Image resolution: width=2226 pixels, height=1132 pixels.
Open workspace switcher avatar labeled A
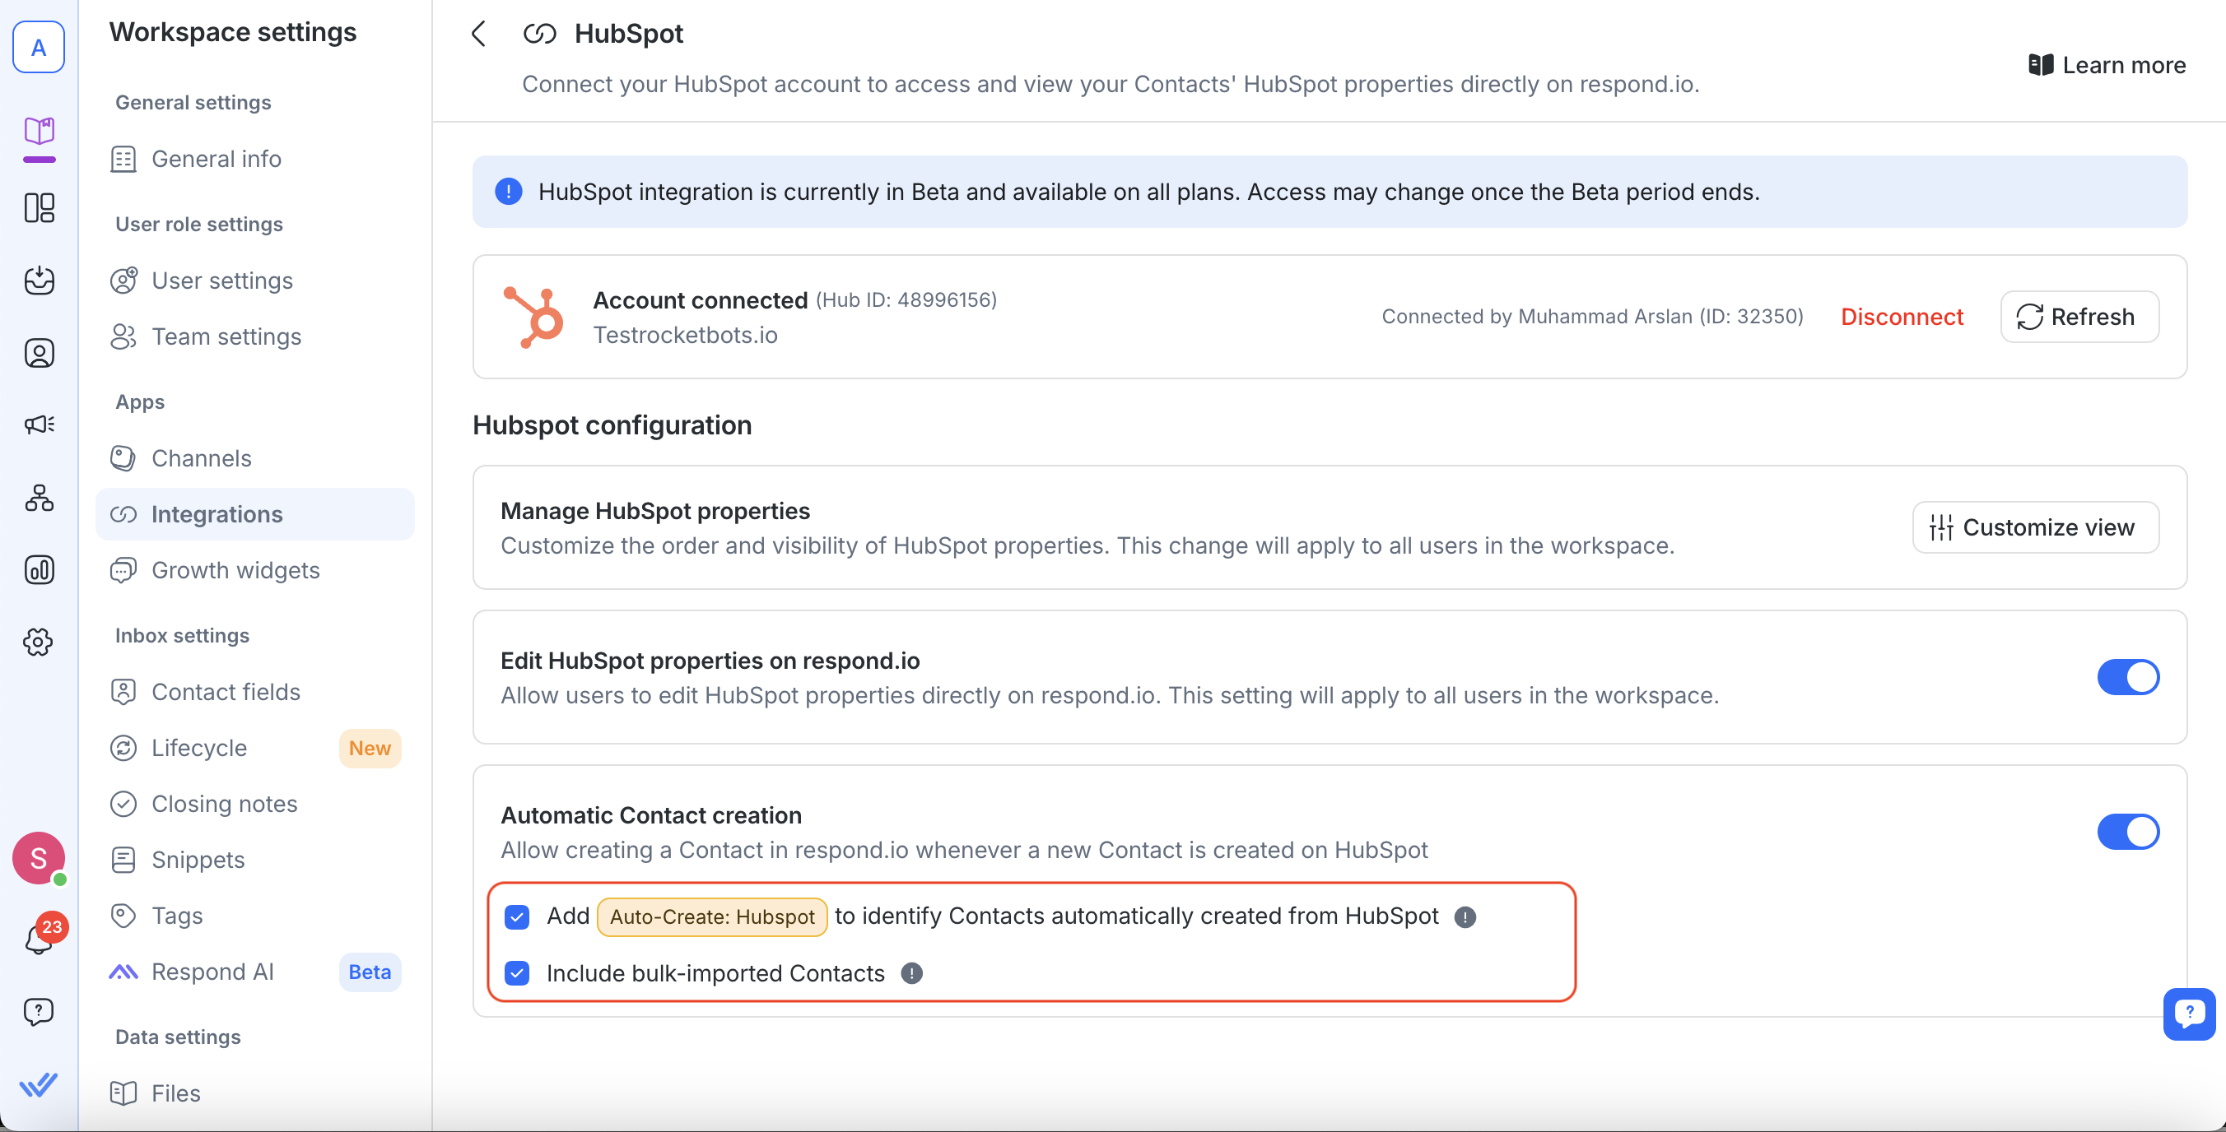pos(39,48)
